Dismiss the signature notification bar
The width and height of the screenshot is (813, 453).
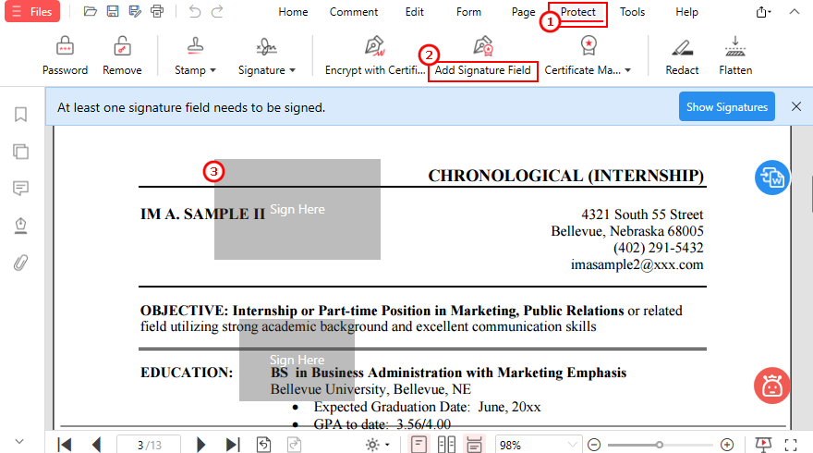pyautogui.click(x=796, y=106)
